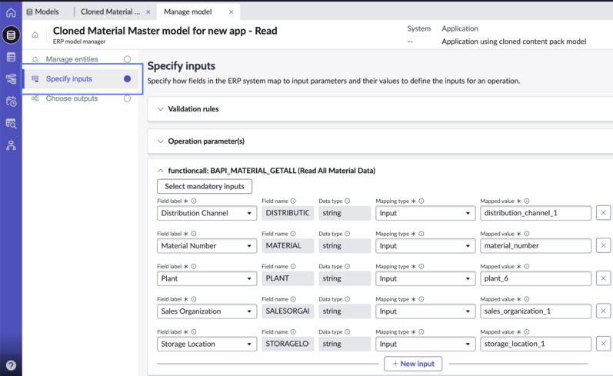Remove the Distribution Channel input row
This screenshot has width=613, height=376.
[603, 213]
